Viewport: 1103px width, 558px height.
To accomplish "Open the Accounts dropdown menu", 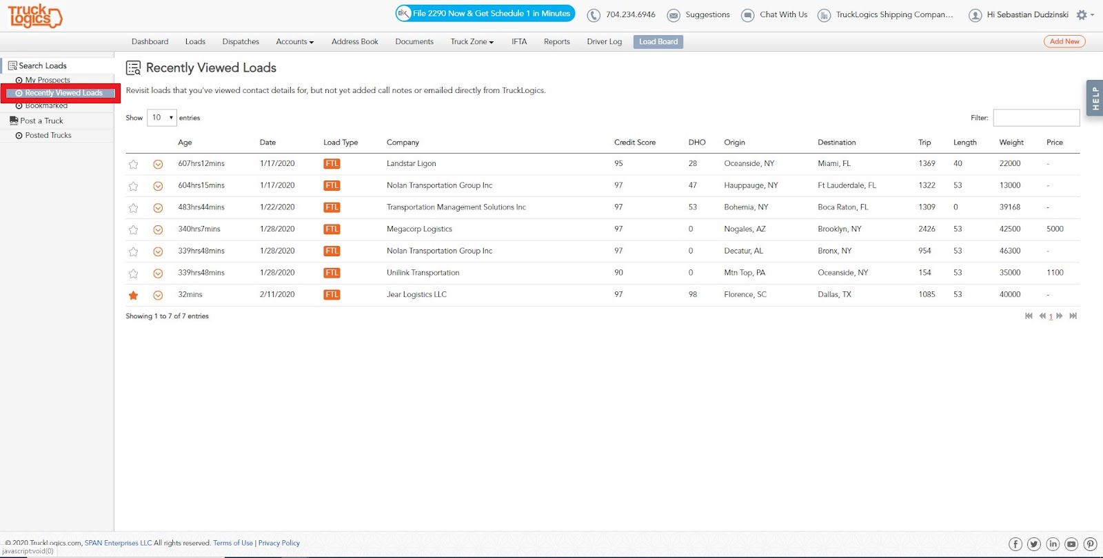I will (295, 42).
